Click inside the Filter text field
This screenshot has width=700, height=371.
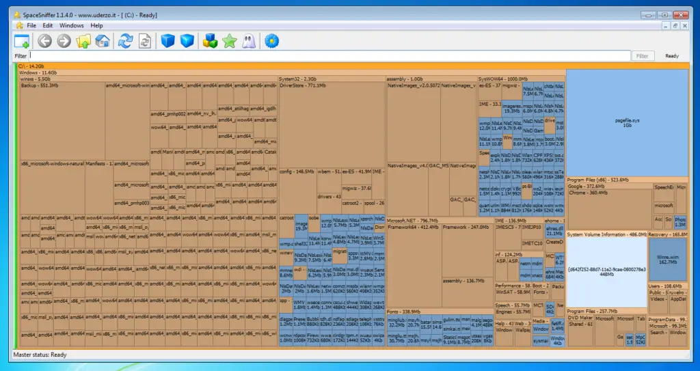click(330, 56)
